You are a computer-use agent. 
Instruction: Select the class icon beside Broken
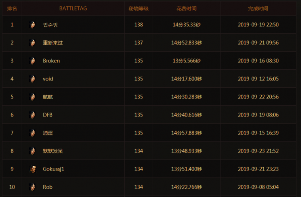coord(33,61)
